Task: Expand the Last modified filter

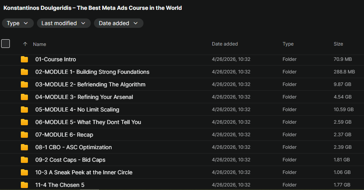Action: pyautogui.click(x=63, y=23)
